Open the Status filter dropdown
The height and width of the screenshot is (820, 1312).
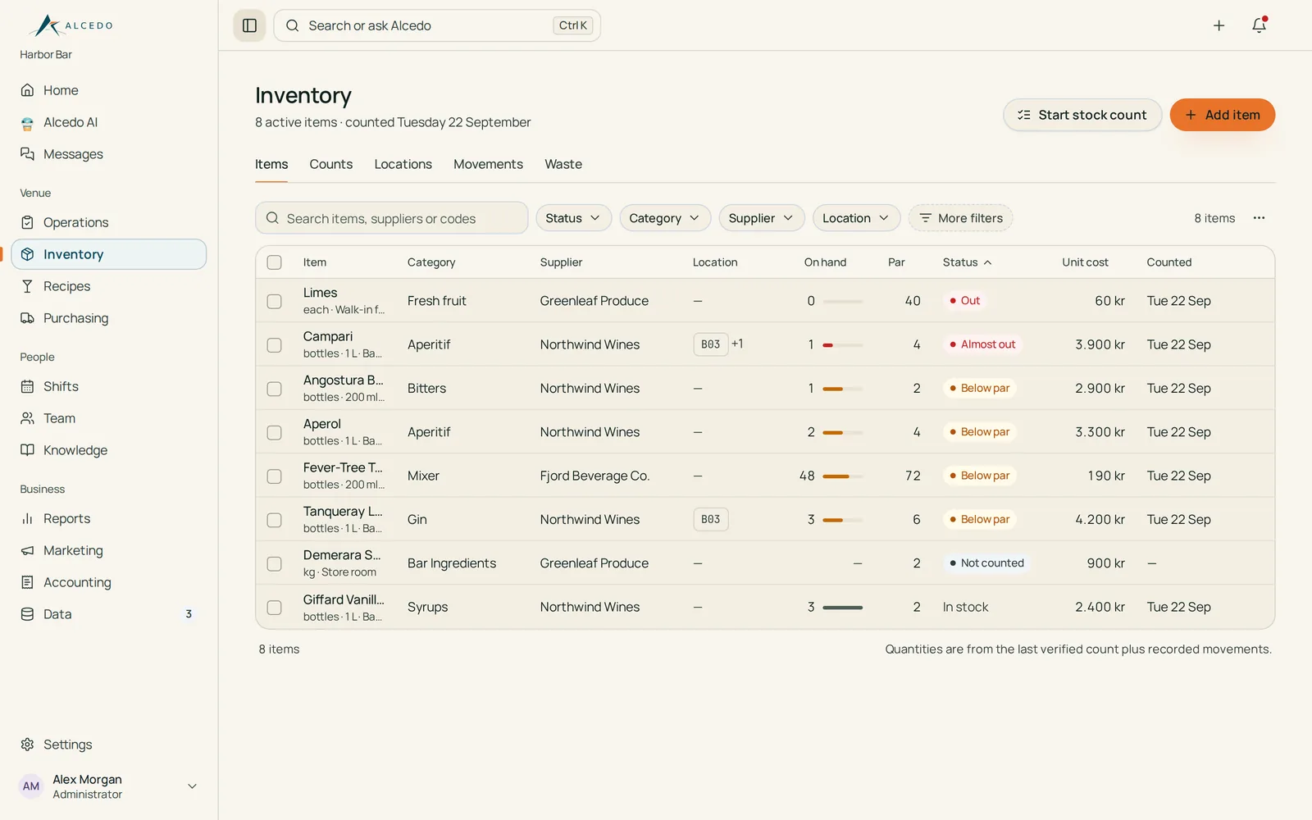tap(573, 218)
